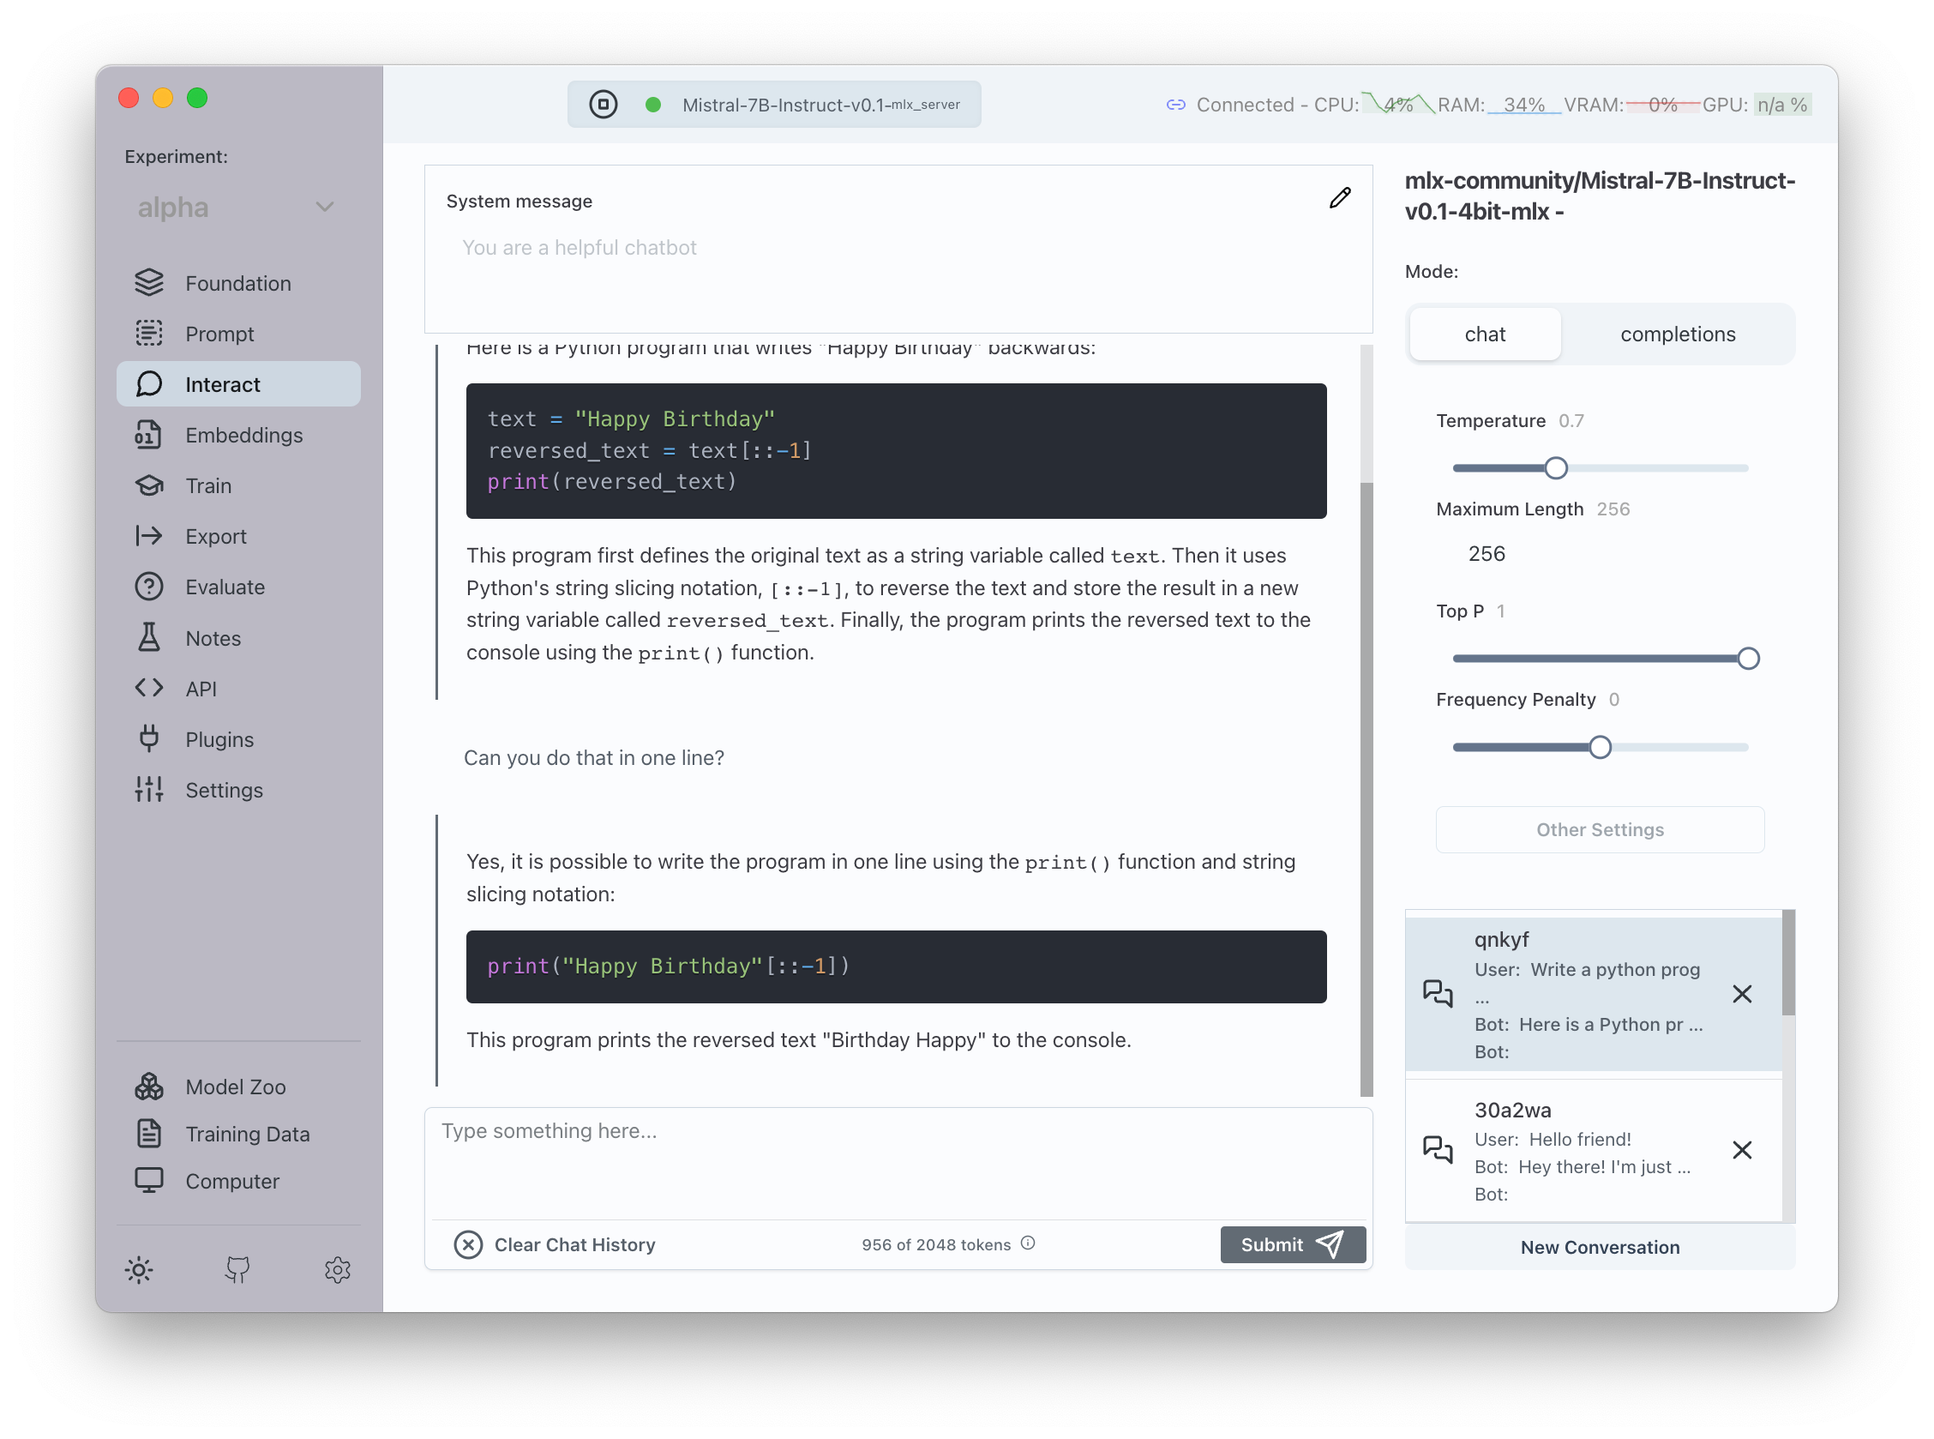Click the New Conversation button
Viewport: 1934px width, 1439px height.
1600,1247
